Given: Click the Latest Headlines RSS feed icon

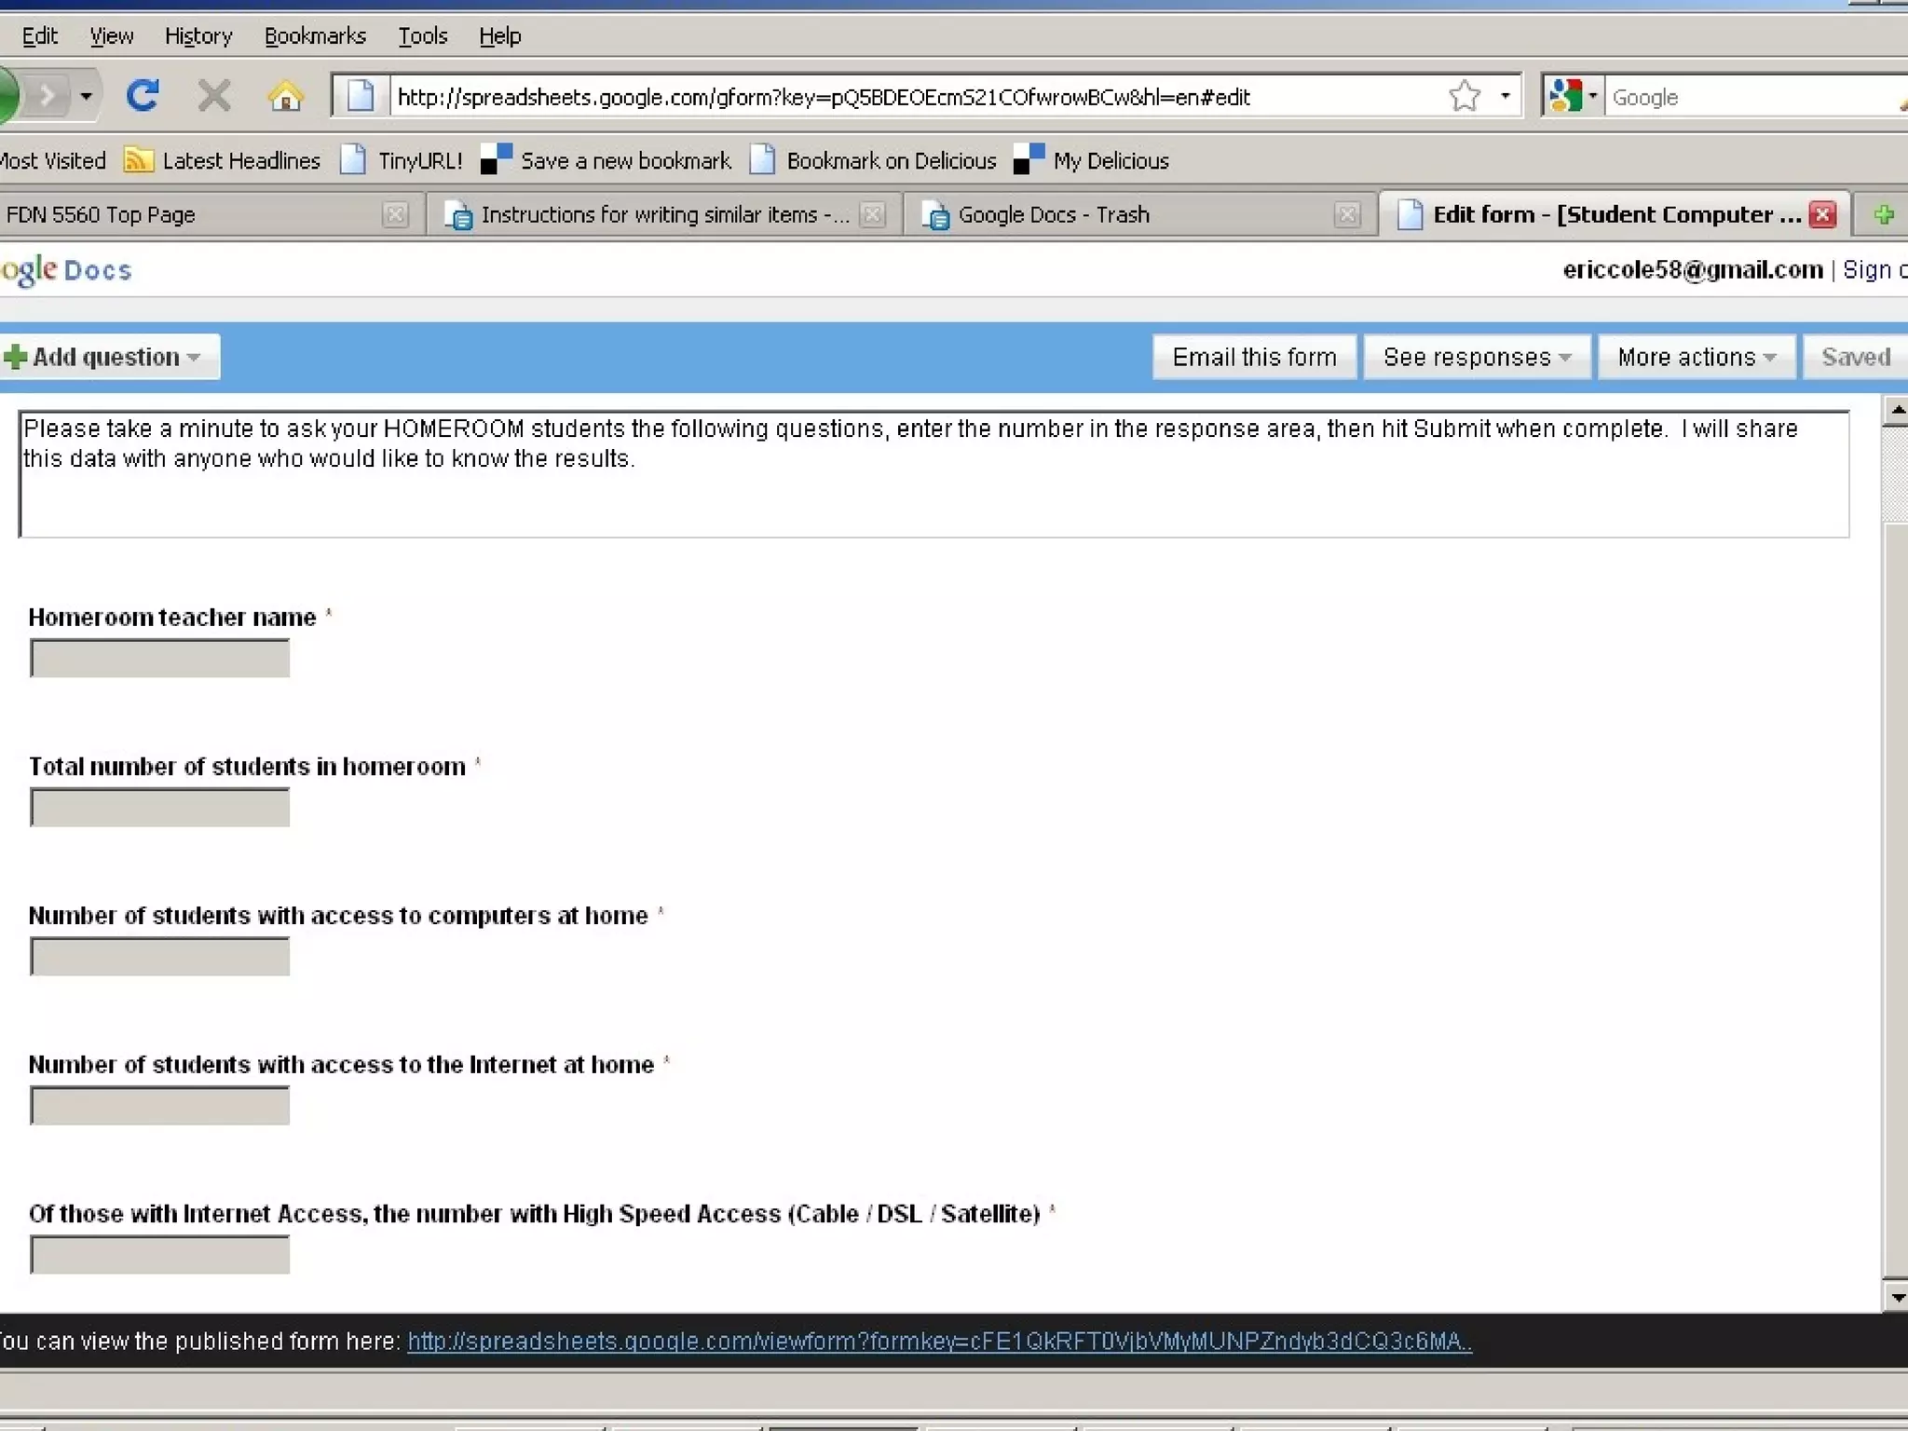Looking at the screenshot, I should [x=138, y=160].
